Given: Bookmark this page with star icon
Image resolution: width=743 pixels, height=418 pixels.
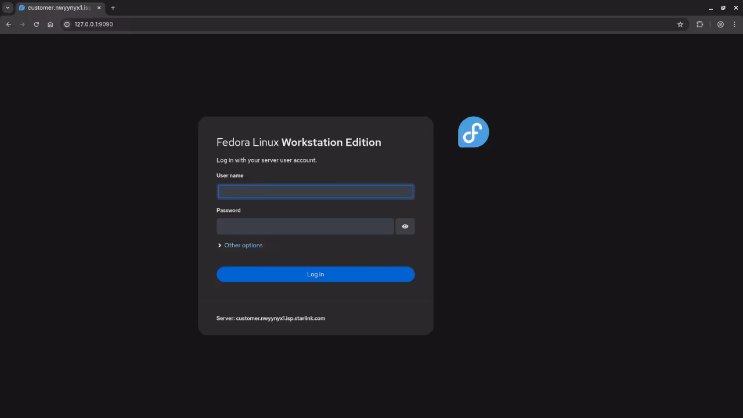Looking at the screenshot, I should [680, 24].
